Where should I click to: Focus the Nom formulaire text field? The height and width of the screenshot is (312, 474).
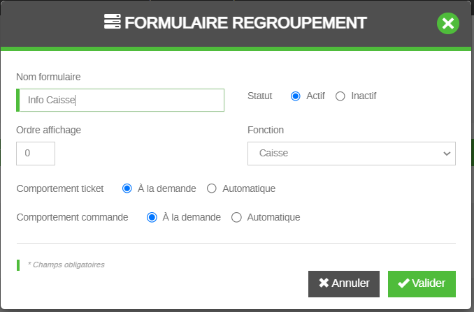(120, 101)
